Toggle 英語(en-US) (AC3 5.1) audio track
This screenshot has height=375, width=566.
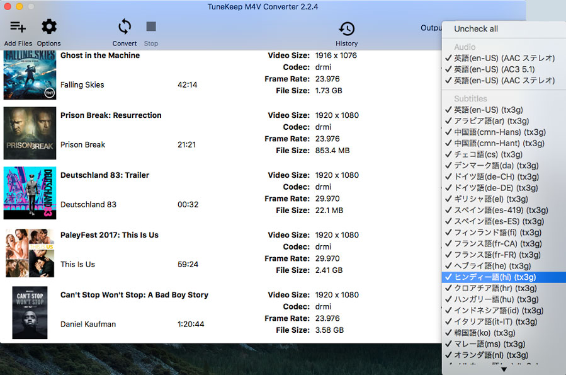point(504,69)
